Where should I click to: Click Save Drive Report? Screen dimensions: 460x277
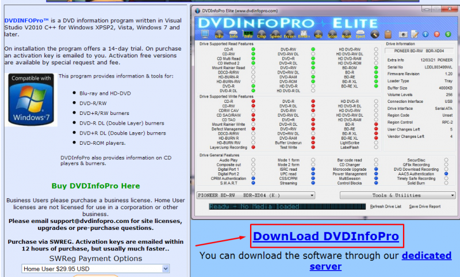coord(424,206)
